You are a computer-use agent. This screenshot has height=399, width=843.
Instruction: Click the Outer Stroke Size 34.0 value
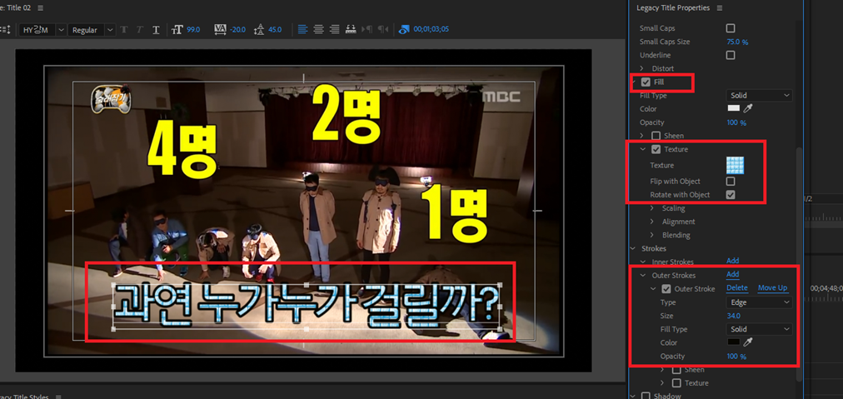click(733, 316)
